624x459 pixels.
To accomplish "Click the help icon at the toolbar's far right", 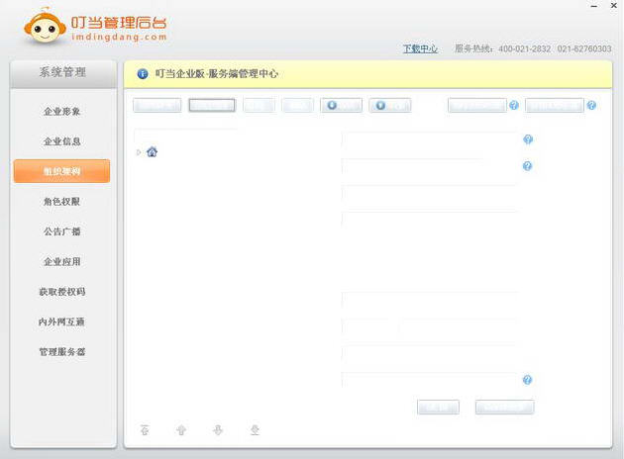I will 591,105.
